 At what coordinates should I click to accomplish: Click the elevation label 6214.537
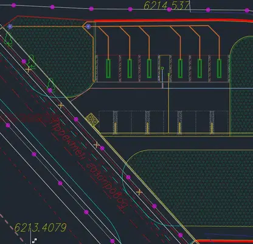tap(167, 5)
